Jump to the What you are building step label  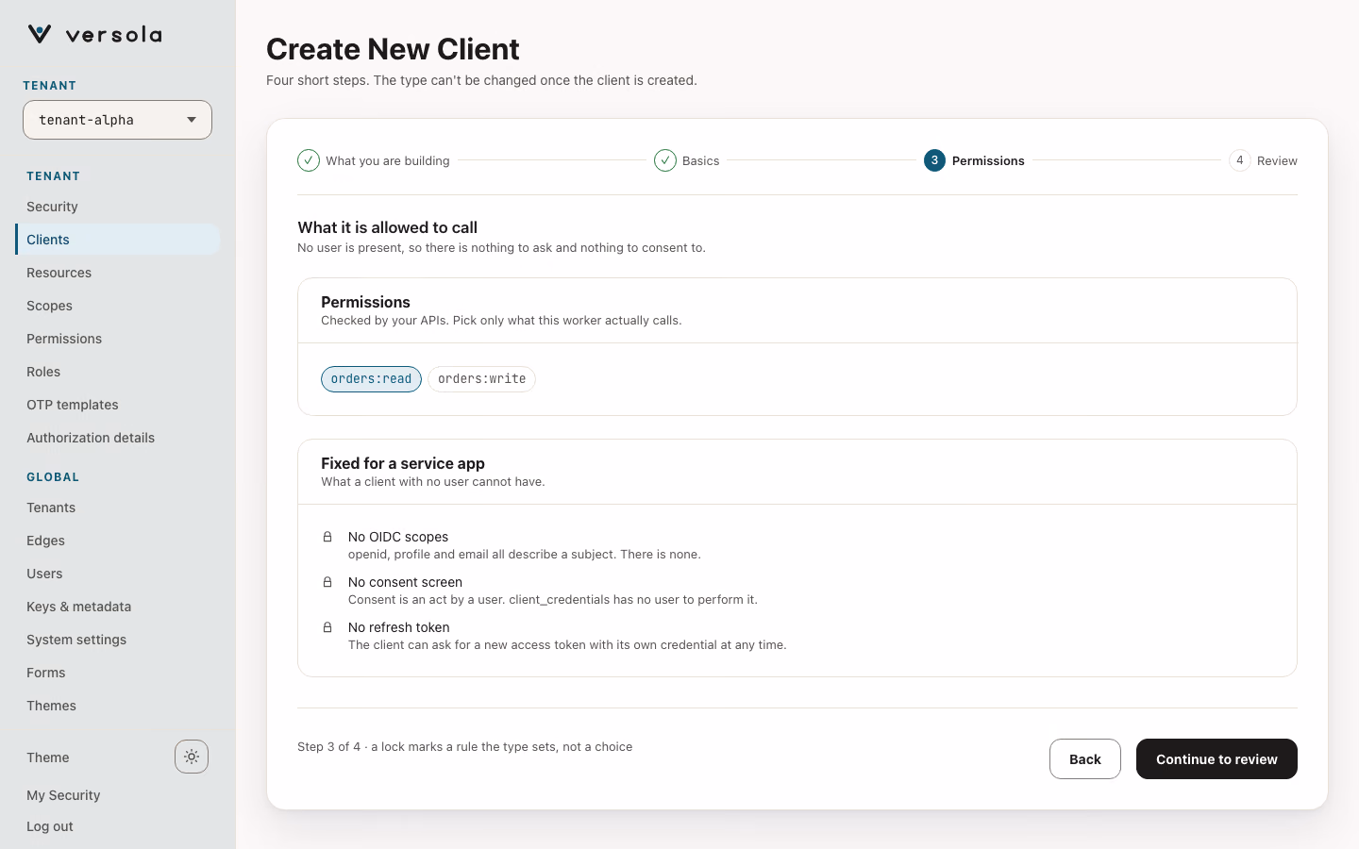(x=388, y=161)
